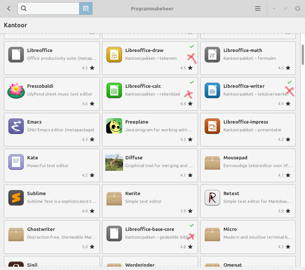Open the hamburger menu
Viewport: 305px width, 270px height.
[257, 8]
